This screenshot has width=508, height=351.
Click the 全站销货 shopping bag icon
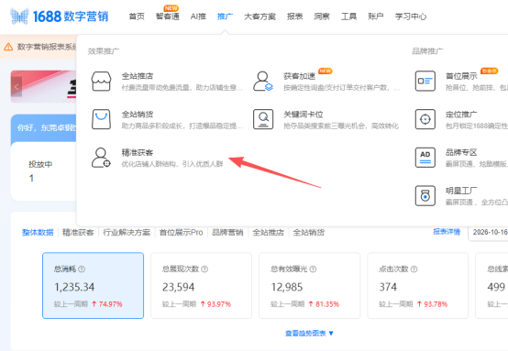pos(101,119)
